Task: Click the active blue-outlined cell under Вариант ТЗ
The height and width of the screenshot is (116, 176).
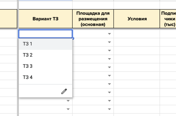Action: pos(45,34)
